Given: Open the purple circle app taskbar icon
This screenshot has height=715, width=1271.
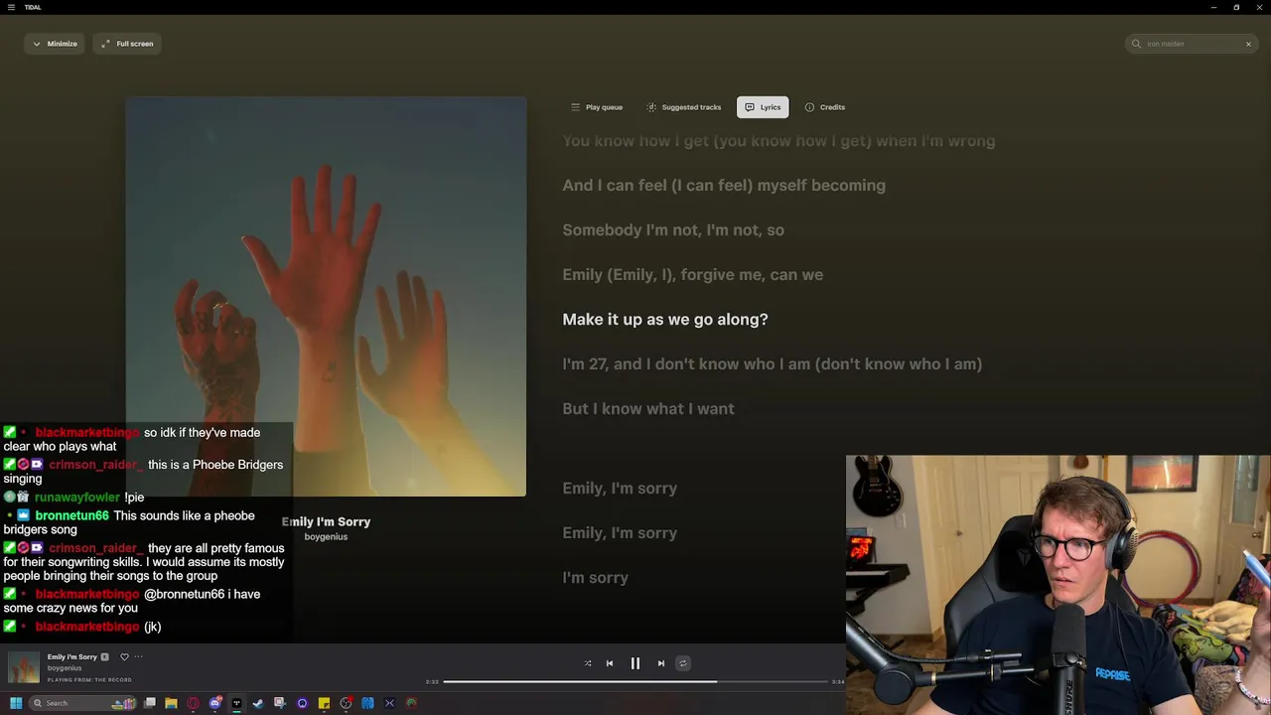Looking at the screenshot, I should pos(302,703).
